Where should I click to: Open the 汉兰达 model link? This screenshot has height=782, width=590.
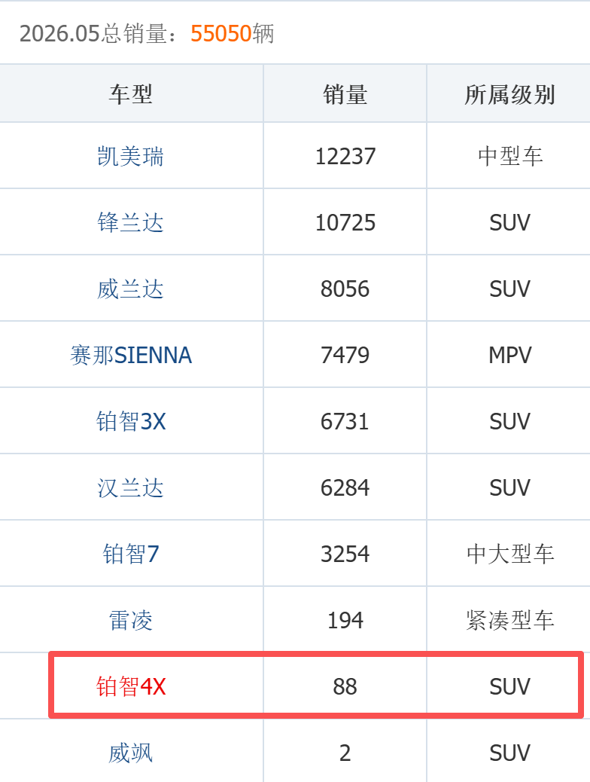point(130,487)
